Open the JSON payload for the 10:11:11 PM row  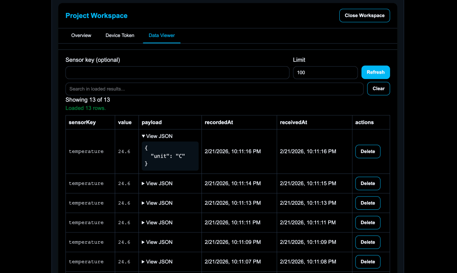pyautogui.click(x=157, y=222)
